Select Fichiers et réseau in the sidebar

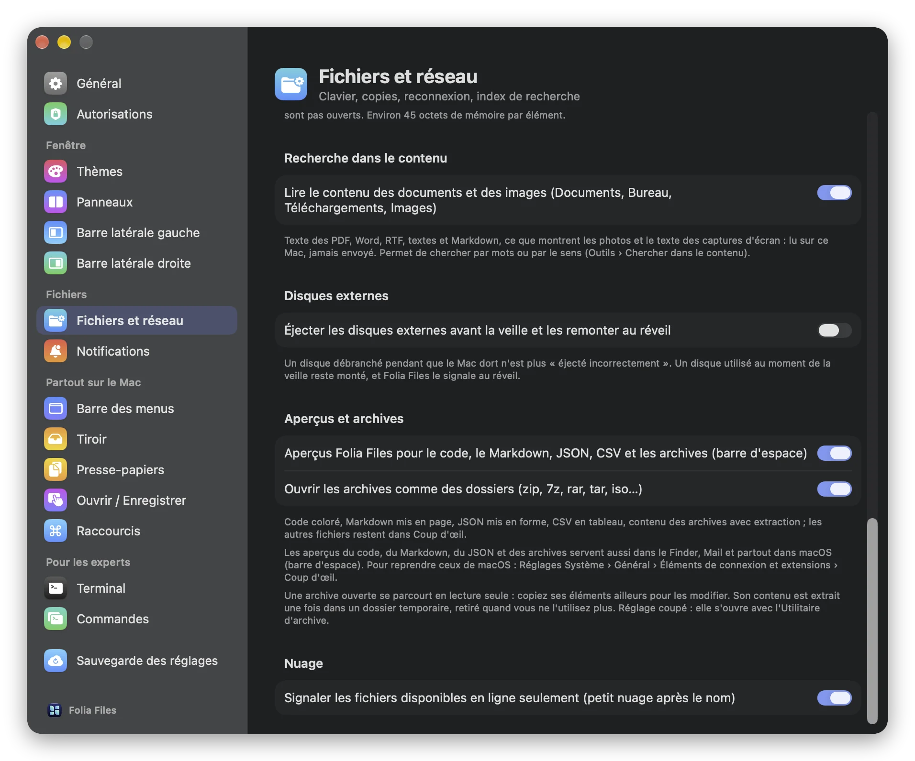coord(137,320)
